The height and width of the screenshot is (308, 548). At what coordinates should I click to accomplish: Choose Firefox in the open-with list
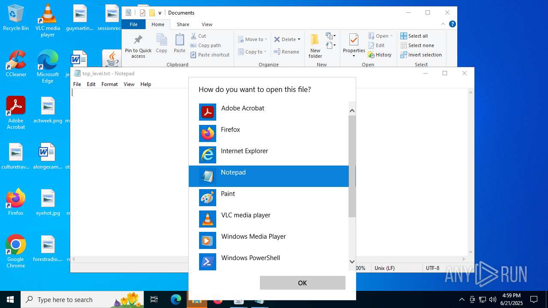tap(269, 133)
